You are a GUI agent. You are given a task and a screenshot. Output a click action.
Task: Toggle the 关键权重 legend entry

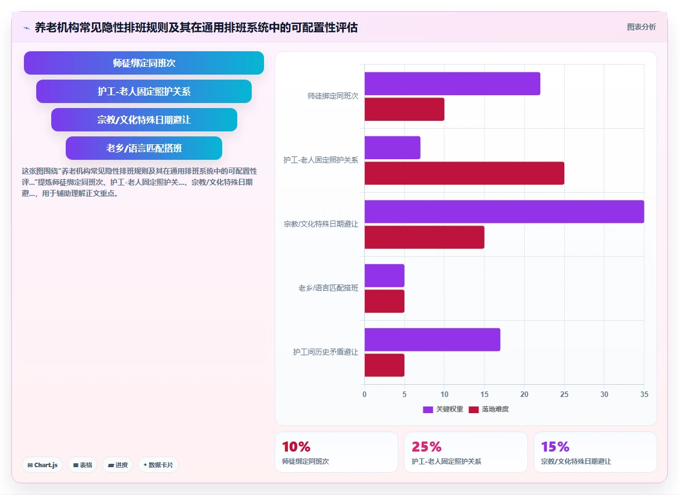pyautogui.click(x=443, y=409)
